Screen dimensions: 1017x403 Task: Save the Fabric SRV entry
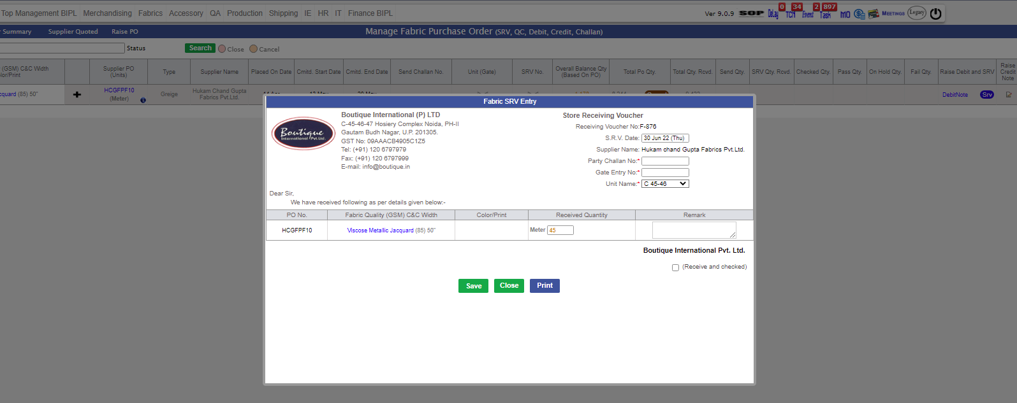tap(474, 286)
